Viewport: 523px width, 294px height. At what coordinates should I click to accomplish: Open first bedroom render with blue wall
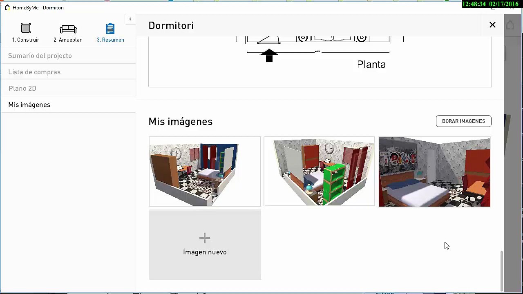(x=205, y=171)
